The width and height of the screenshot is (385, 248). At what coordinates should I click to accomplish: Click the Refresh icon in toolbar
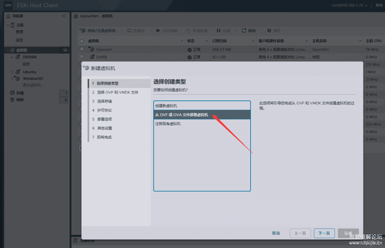(244, 31)
